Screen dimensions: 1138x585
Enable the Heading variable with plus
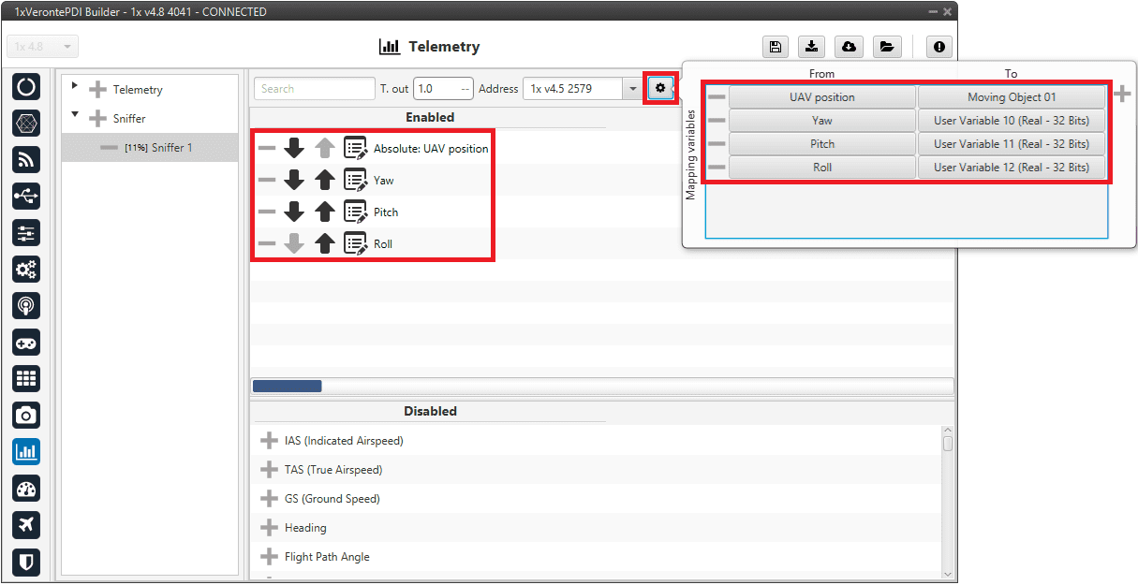pos(269,528)
